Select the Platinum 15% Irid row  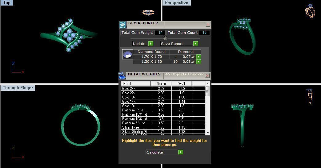coord(163,114)
